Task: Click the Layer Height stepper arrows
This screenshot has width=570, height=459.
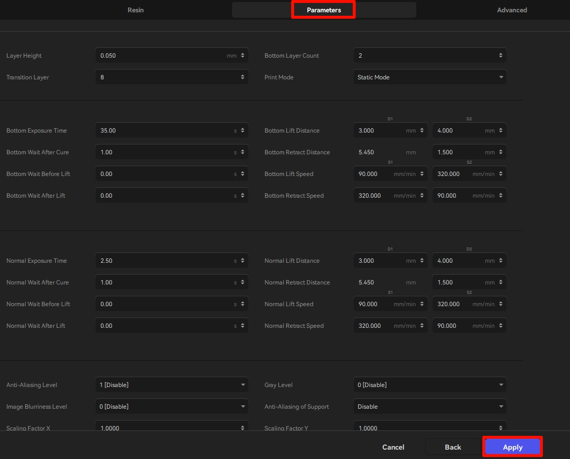Action: click(x=242, y=56)
